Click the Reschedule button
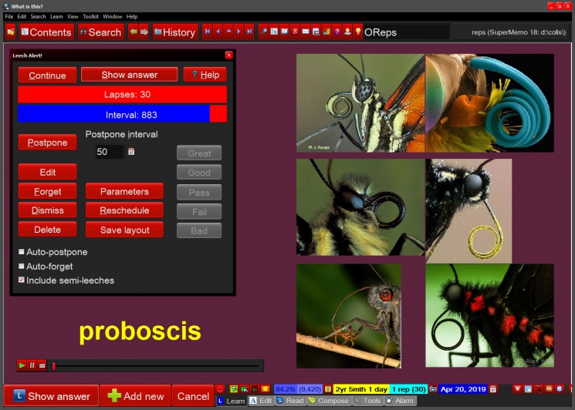This screenshot has height=410, width=575. pyautogui.click(x=124, y=210)
